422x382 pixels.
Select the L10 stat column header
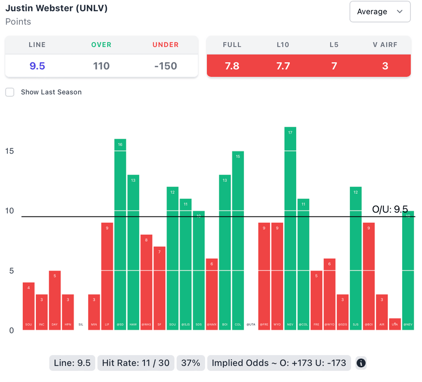[x=283, y=44]
